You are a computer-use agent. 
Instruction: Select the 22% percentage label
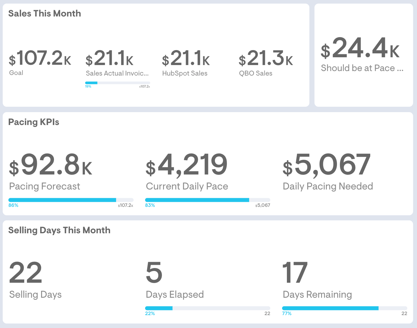pos(150,314)
